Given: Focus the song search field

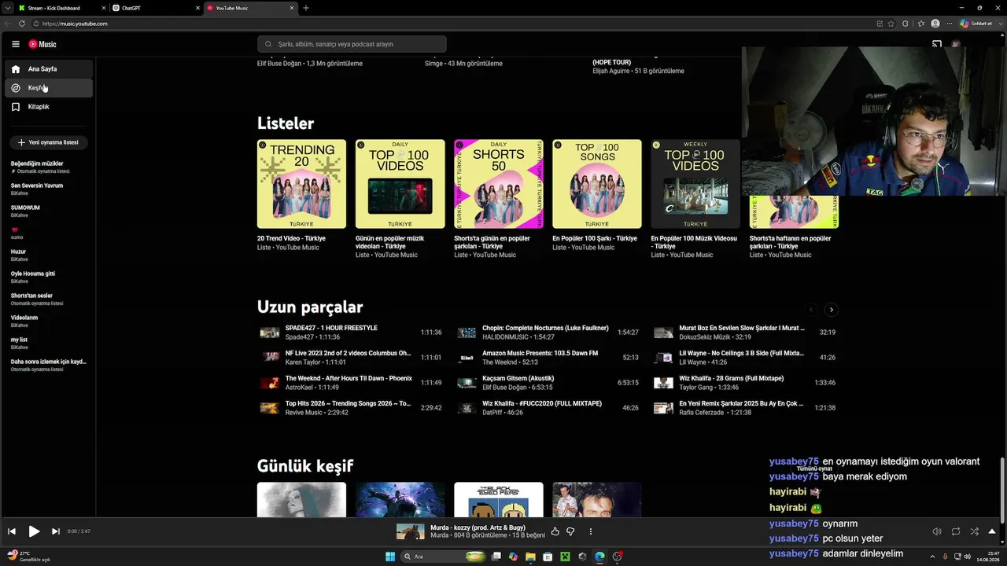Looking at the screenshot, I should coord(352,44).
